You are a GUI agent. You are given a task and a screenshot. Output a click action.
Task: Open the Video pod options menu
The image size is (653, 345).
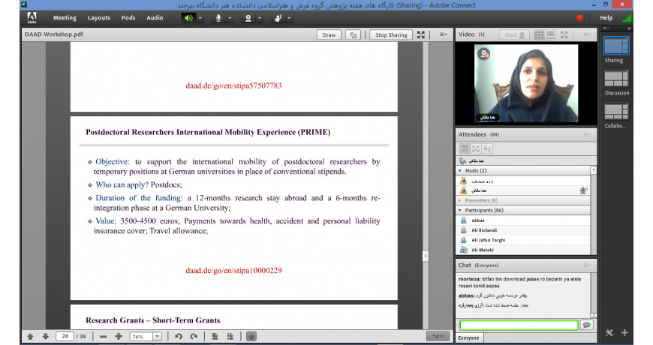tap(587, 34)
